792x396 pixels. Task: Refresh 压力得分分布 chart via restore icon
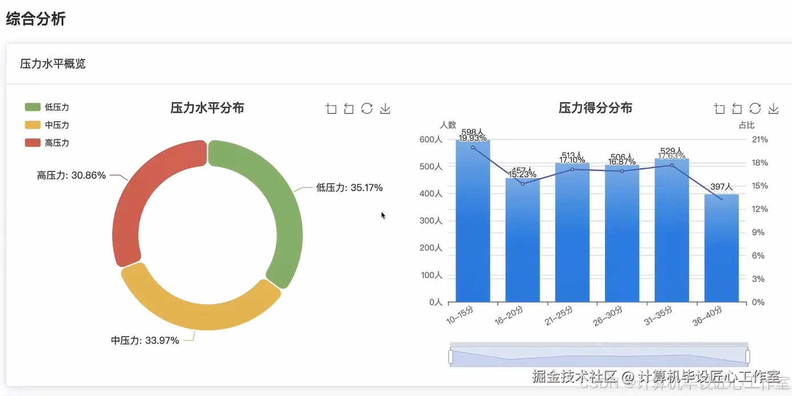tap(755, 108)
